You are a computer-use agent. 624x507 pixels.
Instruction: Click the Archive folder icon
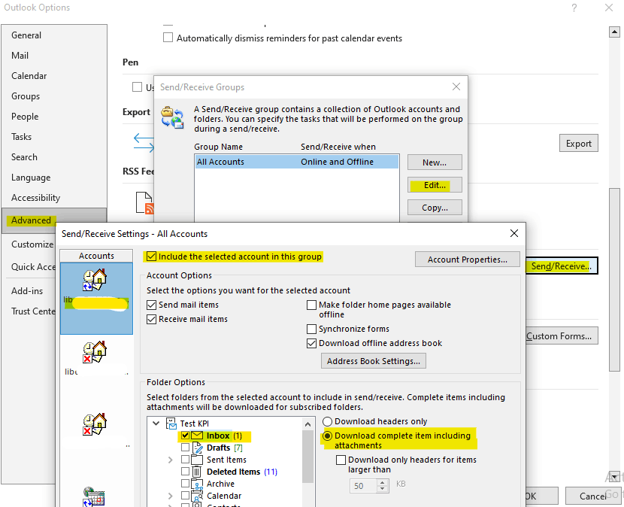point(197,484)
